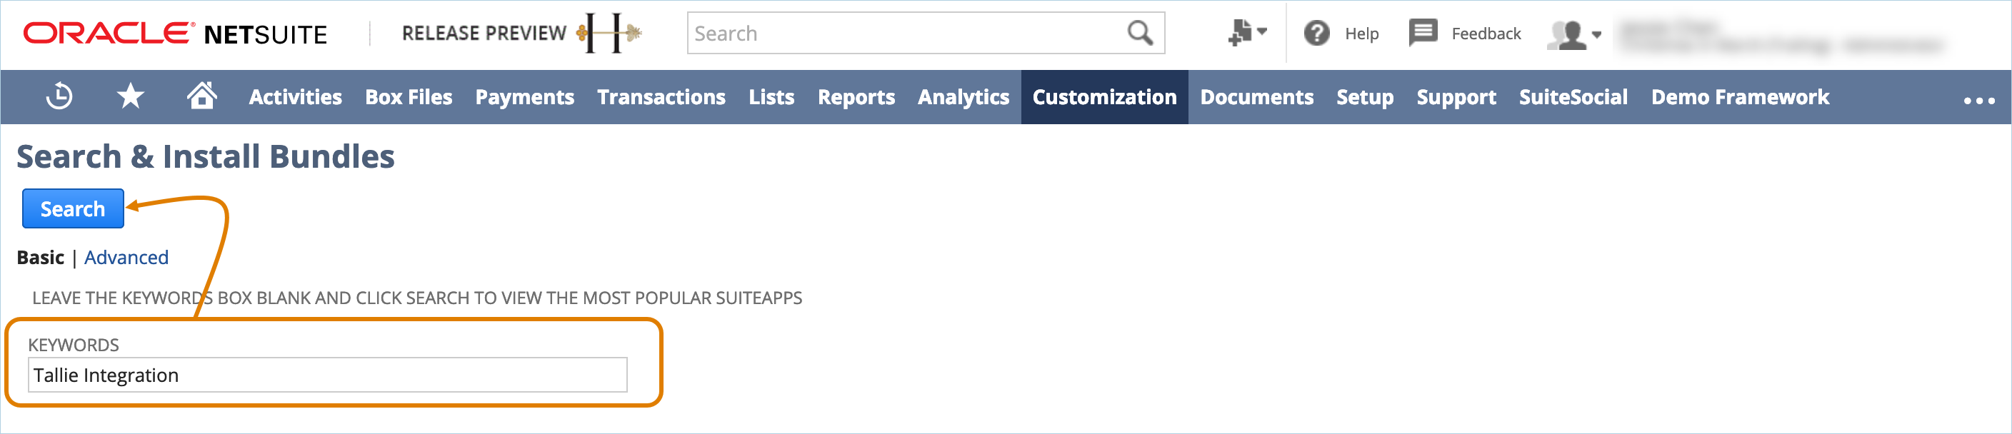Image resolution: width=2012 pixels, height=434 pixels.
Task: Click the Help question mark icon
Action: pyautogui.click(x=1317, y=33)
